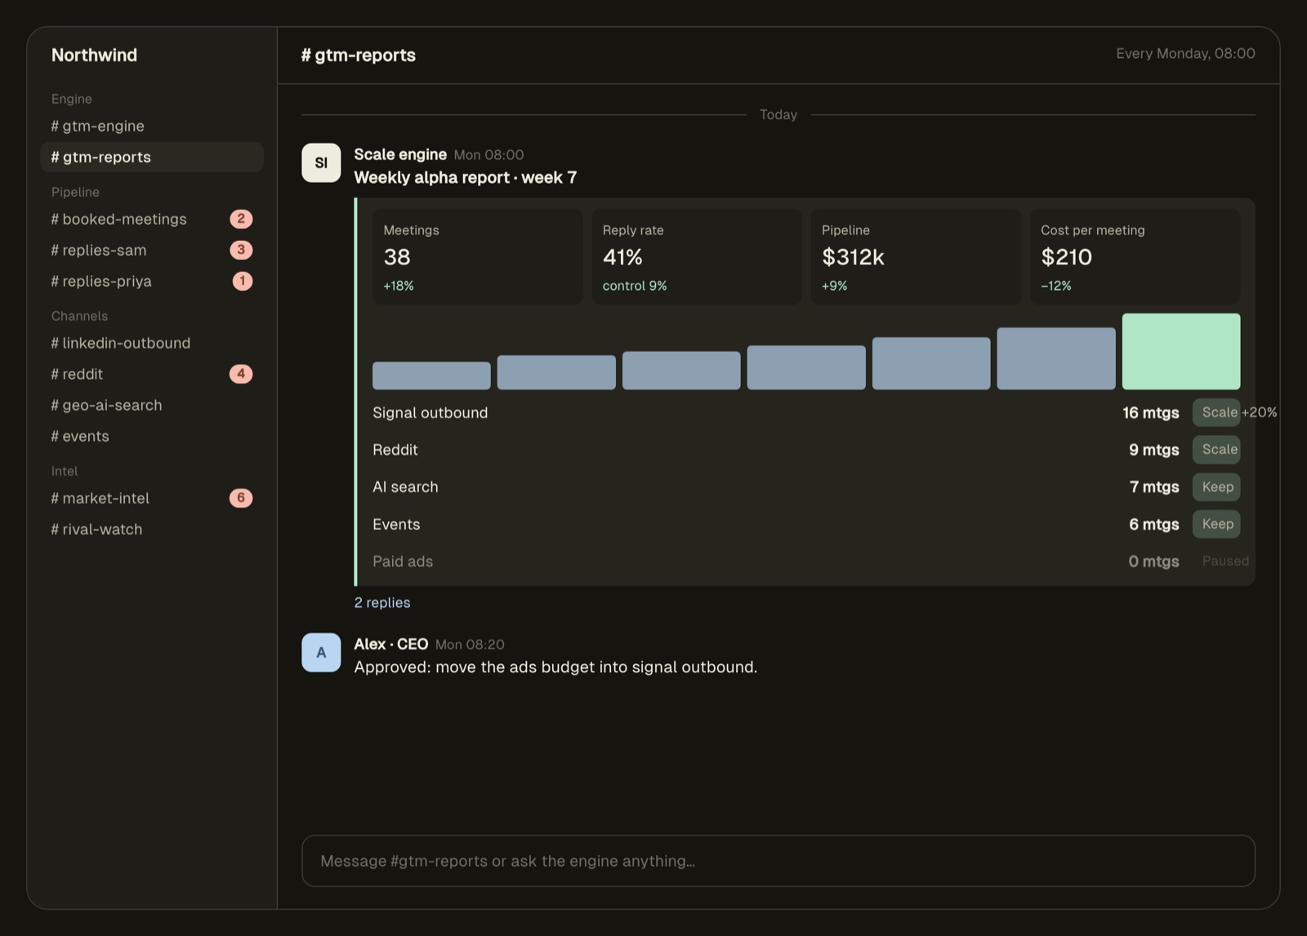
Task: Open the #geo-ai-search channel
Action: tap(152, 405)
